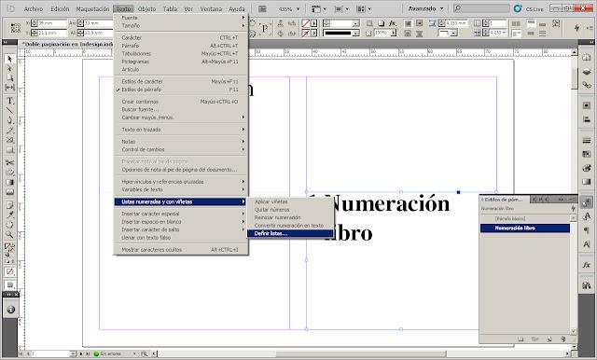Screen dimensions: 597x360
Task: Open the Pages panel icon in dock
Action: point(587,58)
